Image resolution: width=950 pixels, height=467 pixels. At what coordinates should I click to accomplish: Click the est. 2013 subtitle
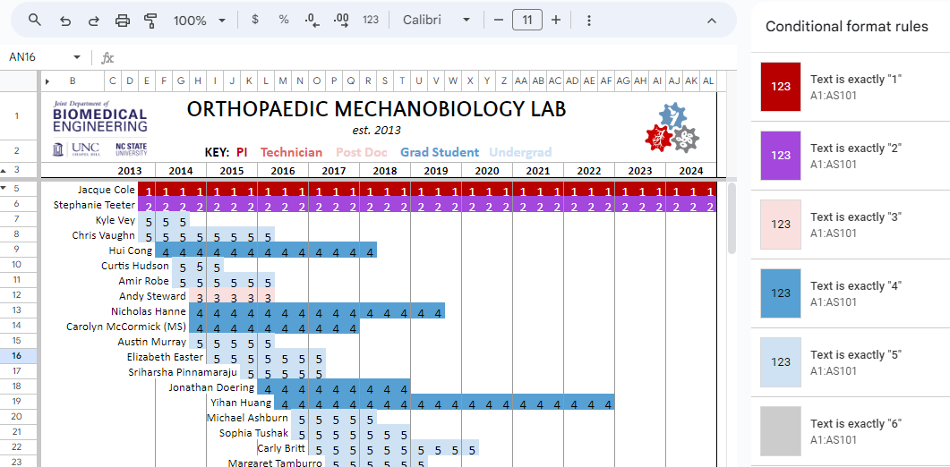376,131
